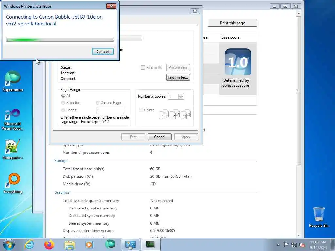Close the Print dialog window
The height and width of the screenshot is (251, 335).
click(x=195, y=11)
